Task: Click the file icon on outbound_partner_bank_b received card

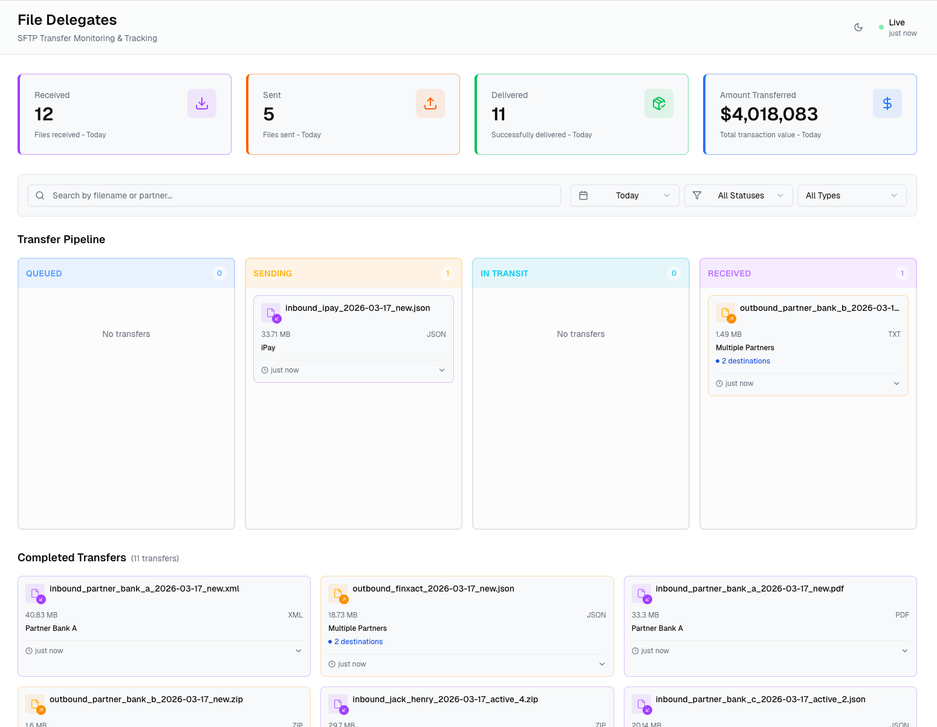Action: 725,312
